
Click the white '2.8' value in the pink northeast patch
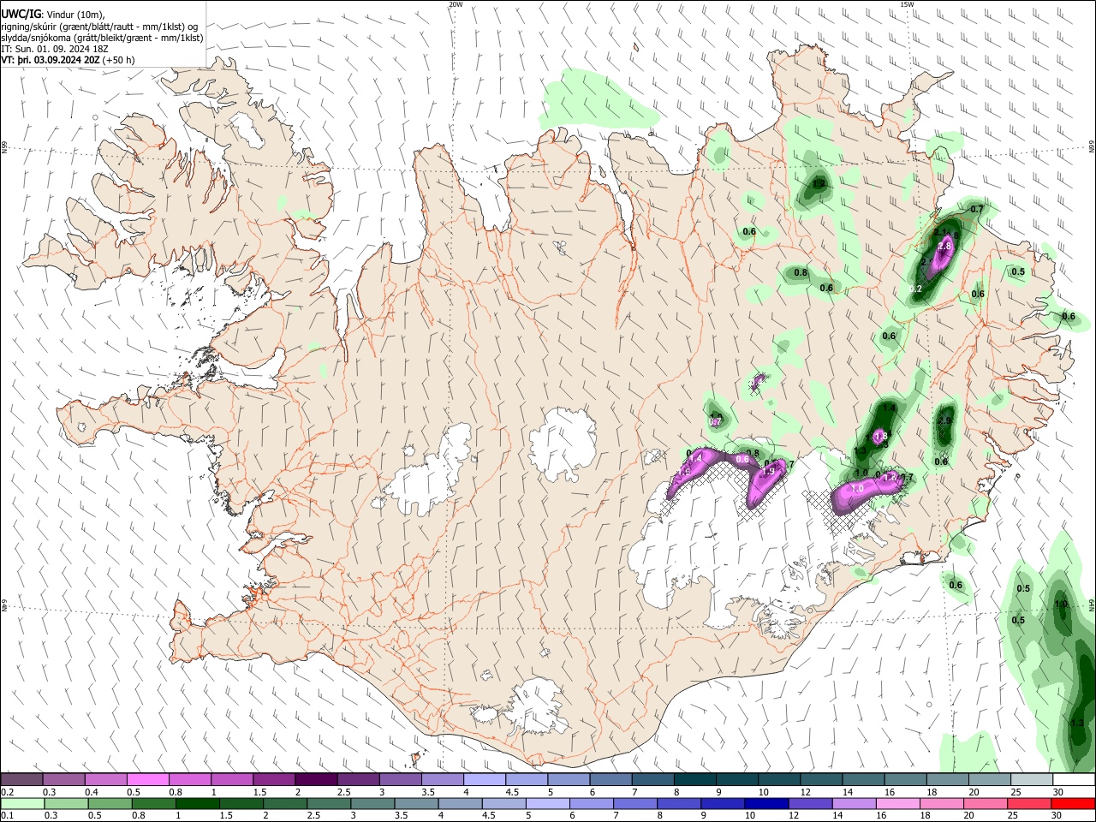945,247
